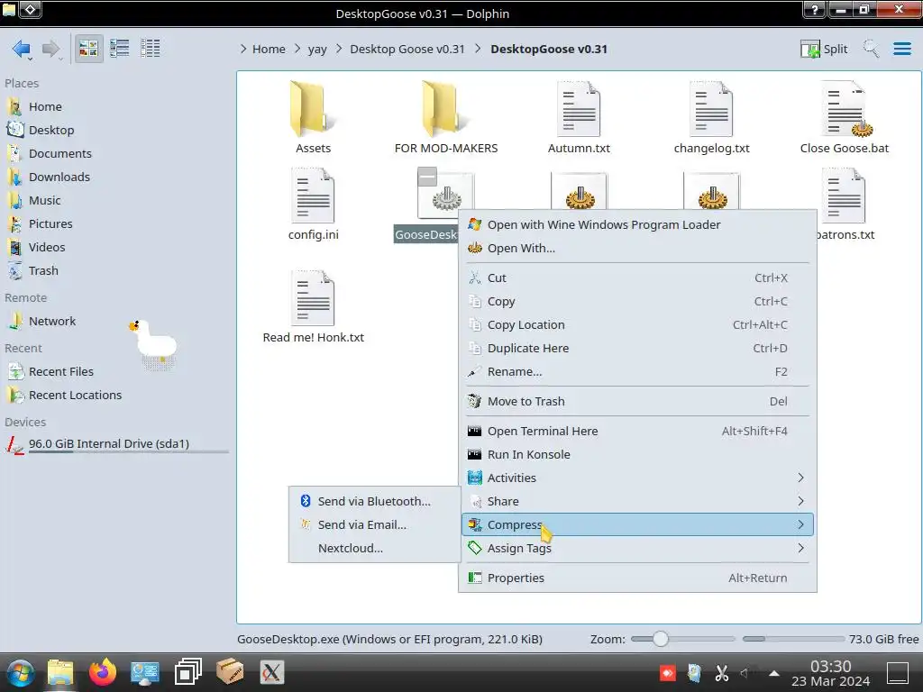Choose Open With... in context menu
923x692 pixels.
(x=637, y=249)
